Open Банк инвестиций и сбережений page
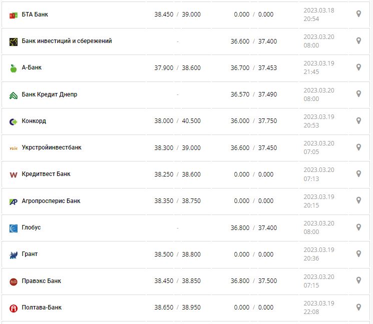The image size is (373, 324). (x=67, y=41)
